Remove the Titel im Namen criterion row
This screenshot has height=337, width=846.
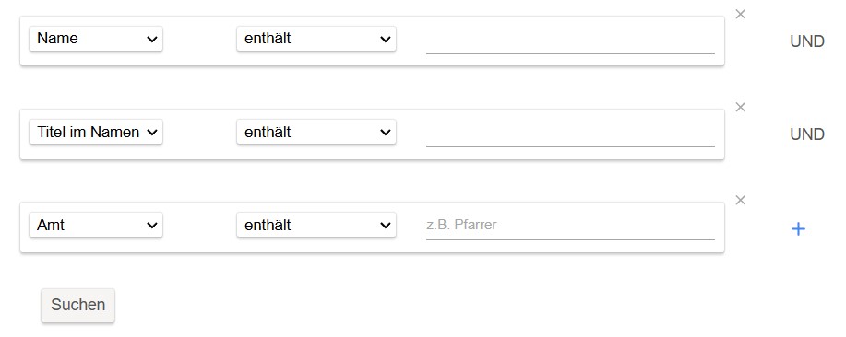coord(740,107)
